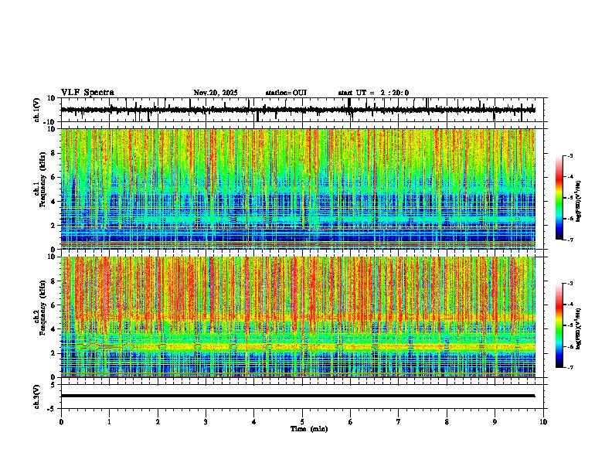
Task: Click the "Time (min)" axis label
Action: (x=309, y=429)
